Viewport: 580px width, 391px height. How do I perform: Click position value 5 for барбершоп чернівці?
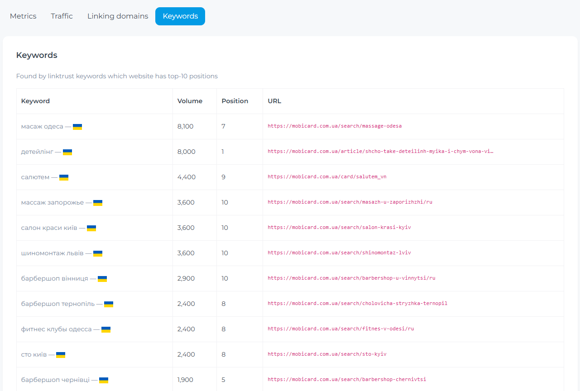pyautogui.click(x=223, y=380)
